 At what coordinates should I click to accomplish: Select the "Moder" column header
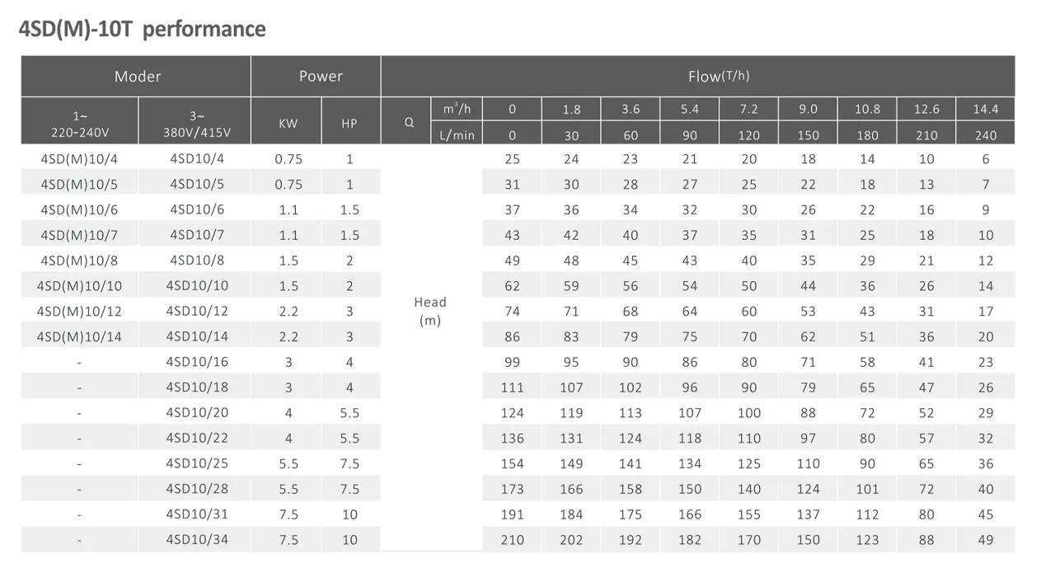click(137, 77)
